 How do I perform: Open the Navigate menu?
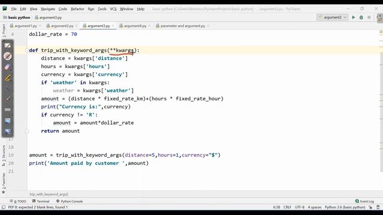point(48,9)
